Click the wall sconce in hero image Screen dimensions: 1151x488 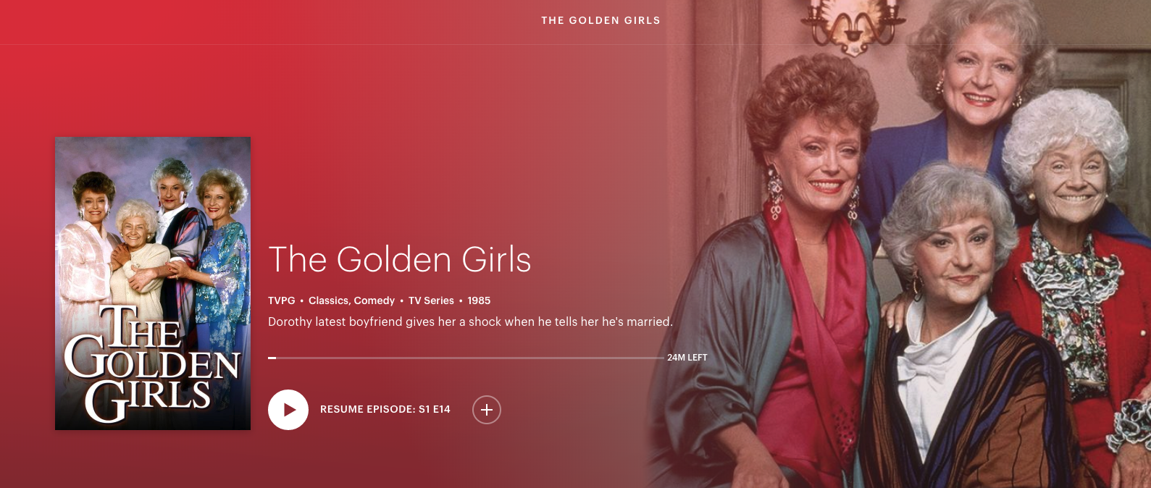point(849,27)
